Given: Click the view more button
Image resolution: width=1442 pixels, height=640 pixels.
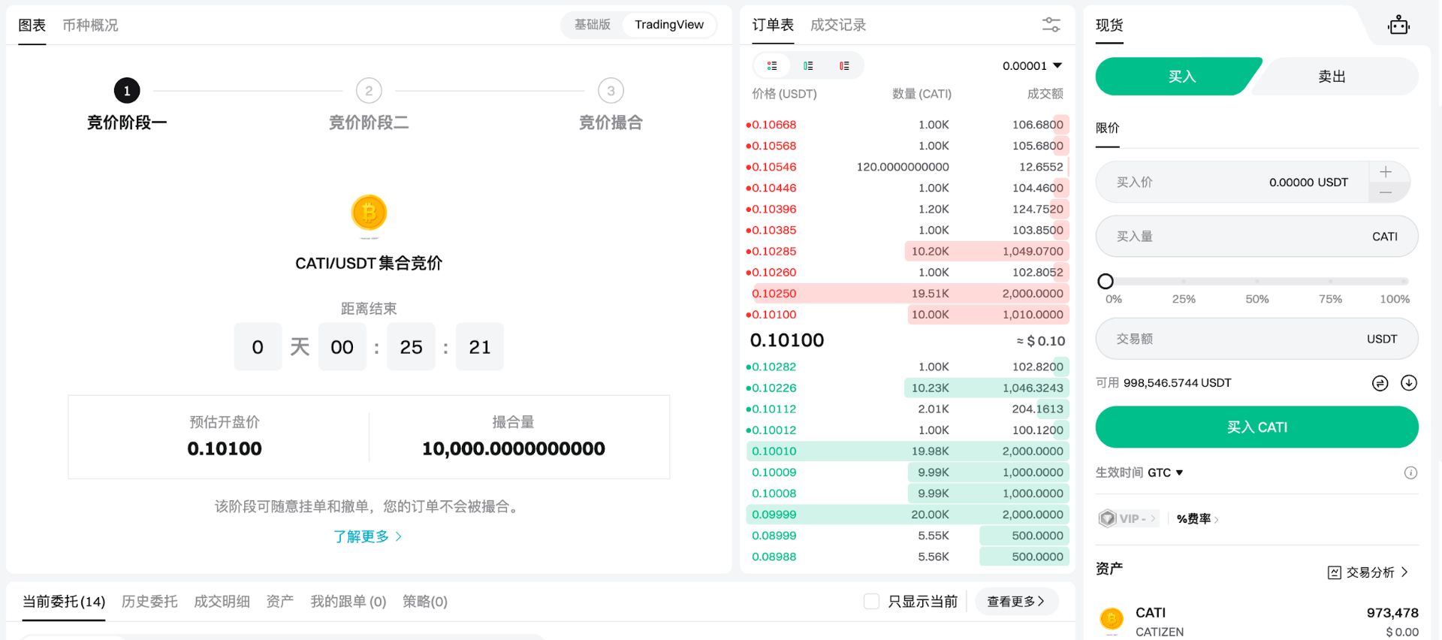Looking at the screenshot, I should (1016, 602).
